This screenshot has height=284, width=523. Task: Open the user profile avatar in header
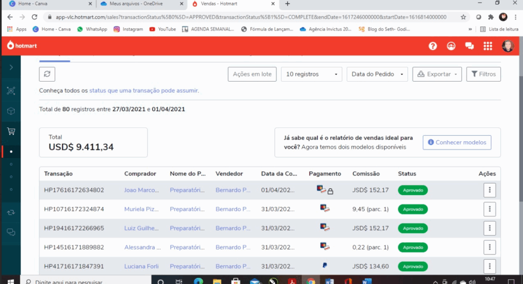(x=508, y=46)
